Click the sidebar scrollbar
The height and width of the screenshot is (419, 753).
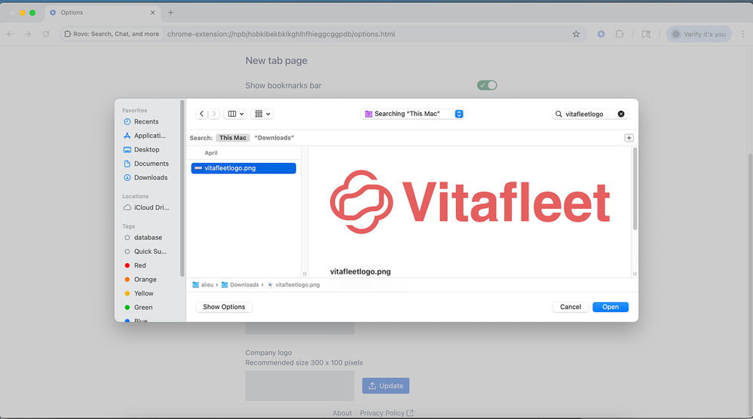click(x=182, y=188)
